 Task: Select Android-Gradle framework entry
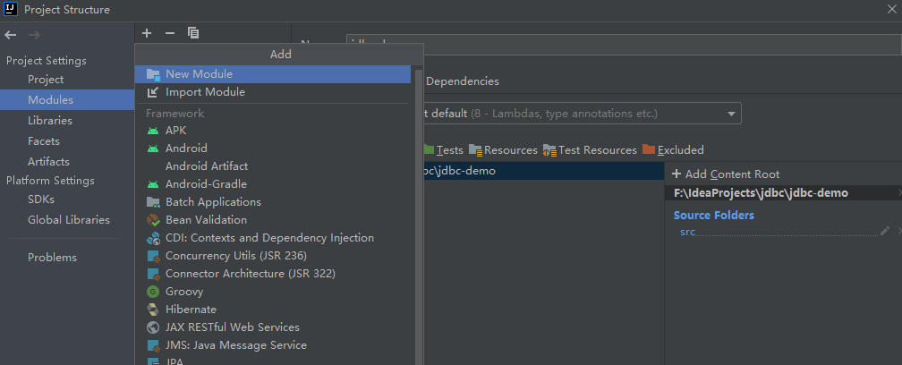click(273, 184)
